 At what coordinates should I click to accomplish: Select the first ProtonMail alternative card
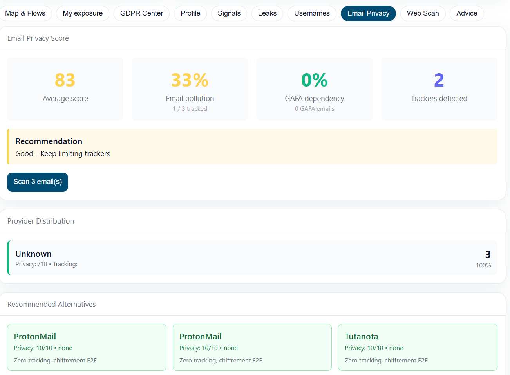[87, 347]
